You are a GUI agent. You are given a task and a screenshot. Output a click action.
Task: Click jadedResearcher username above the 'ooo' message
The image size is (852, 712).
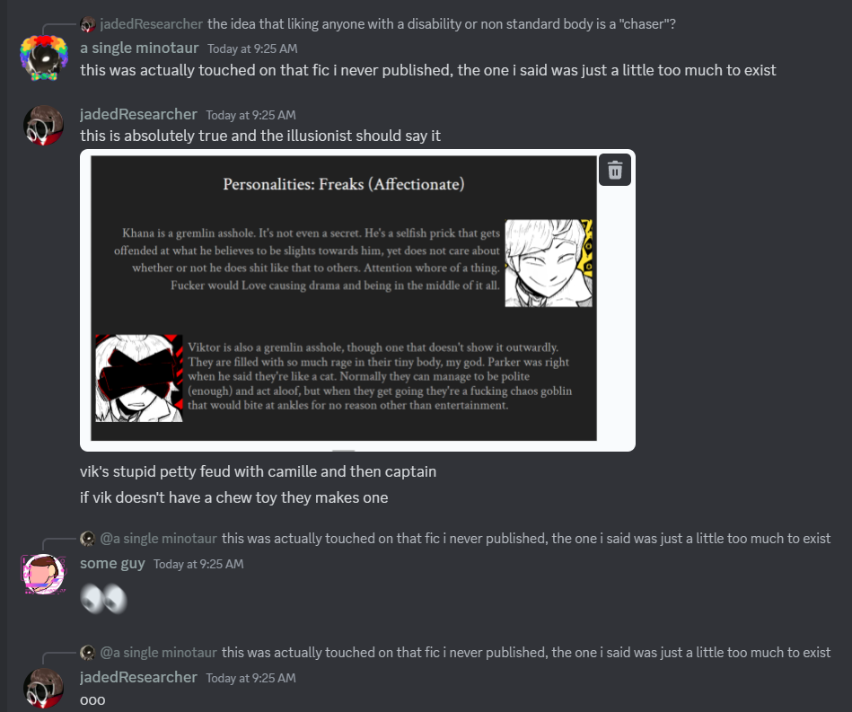pos(138,677)
